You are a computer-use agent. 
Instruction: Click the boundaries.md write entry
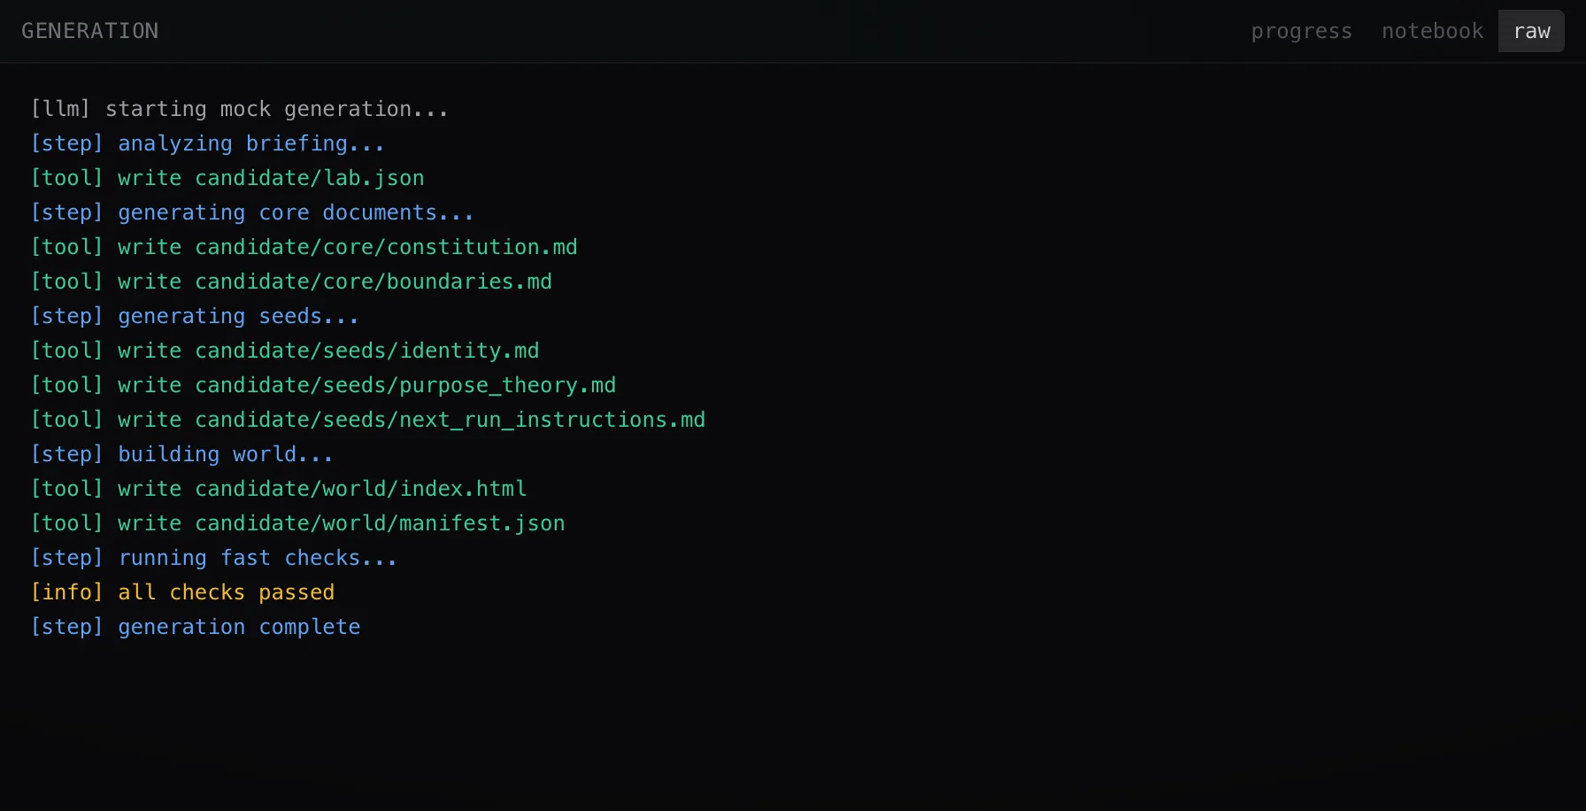tap(291, 282)
